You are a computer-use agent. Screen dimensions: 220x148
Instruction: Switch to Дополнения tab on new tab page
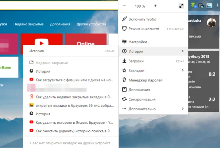point(60,24)
